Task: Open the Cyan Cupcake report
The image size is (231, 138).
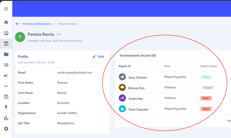Action: tap(138, 109)
